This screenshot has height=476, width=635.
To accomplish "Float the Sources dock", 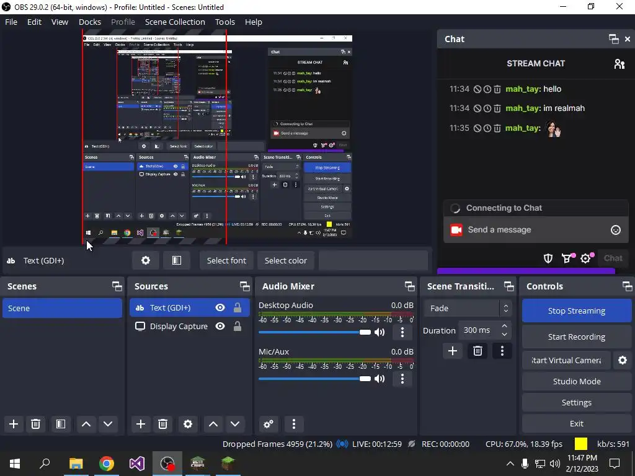I will click(244, 286).
